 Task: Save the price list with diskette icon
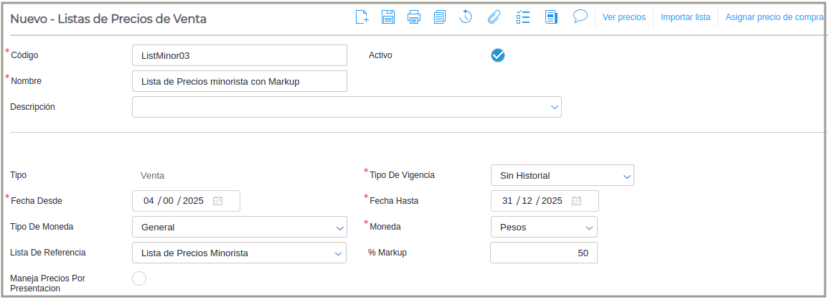[388, 17]
